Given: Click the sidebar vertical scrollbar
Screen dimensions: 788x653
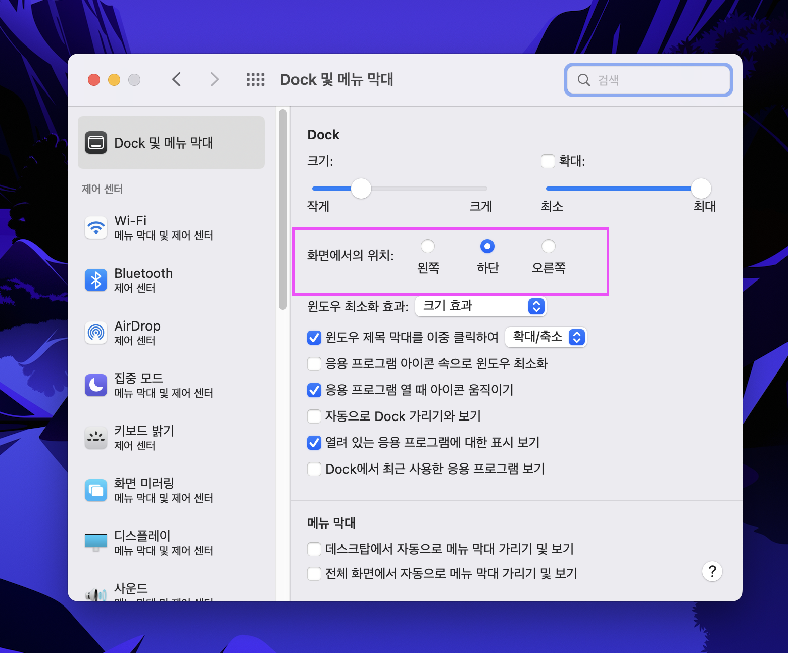Looking at the screenshot, I should pyautogui.click(x=283, y=209).
